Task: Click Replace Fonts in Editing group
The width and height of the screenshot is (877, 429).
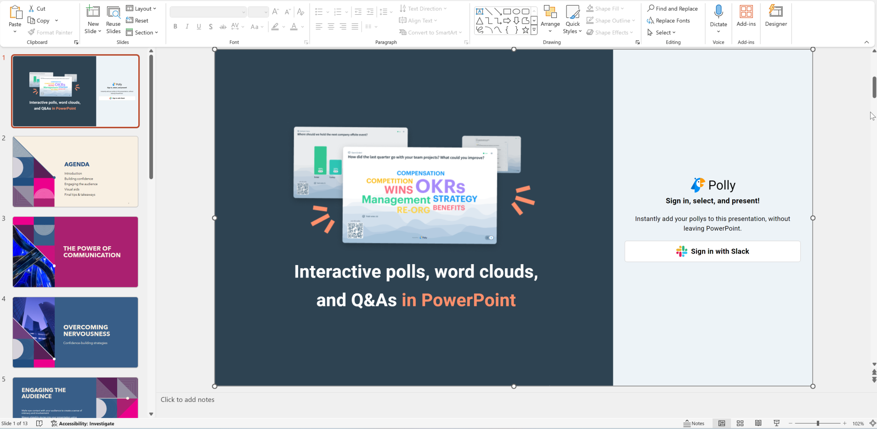Action: (x=670, y=20)
